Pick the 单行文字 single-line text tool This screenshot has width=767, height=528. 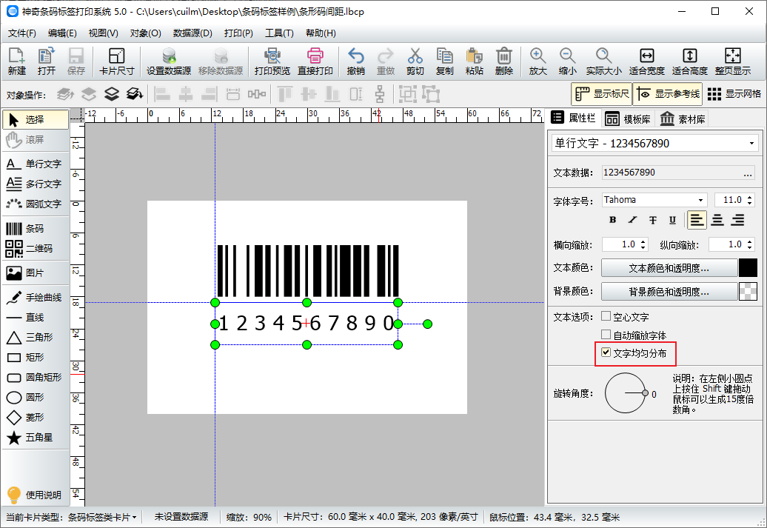(x=36, y=164)
